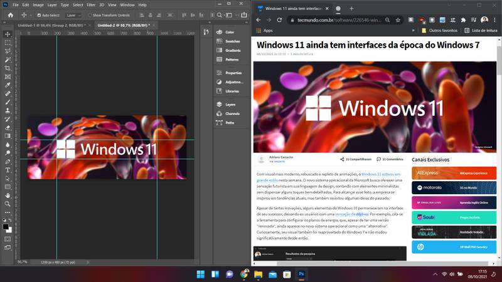This screenshot has width=502, height=282.
Task: Select the Magic Wand tool
Action: 8,60
